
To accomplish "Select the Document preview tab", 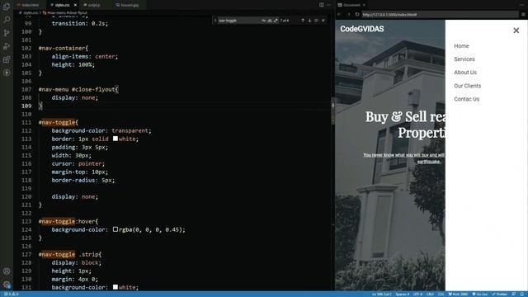I will pyautogui.click(x=351, y=5).
